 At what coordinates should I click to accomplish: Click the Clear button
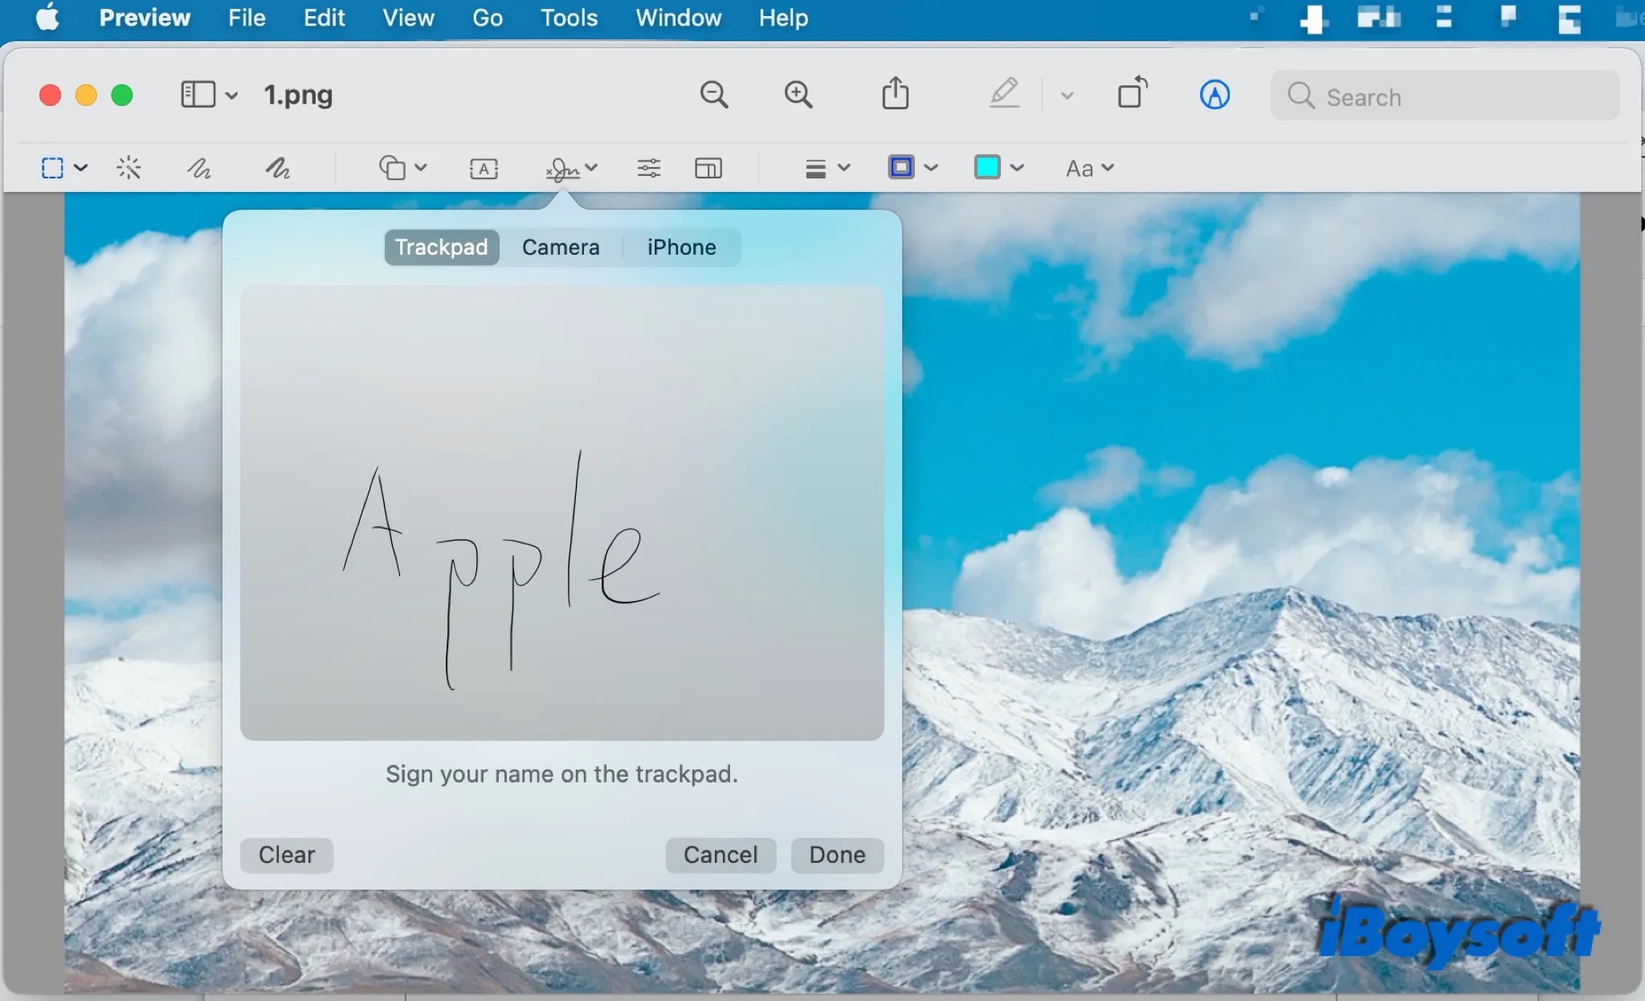click(x=285, y=854)
